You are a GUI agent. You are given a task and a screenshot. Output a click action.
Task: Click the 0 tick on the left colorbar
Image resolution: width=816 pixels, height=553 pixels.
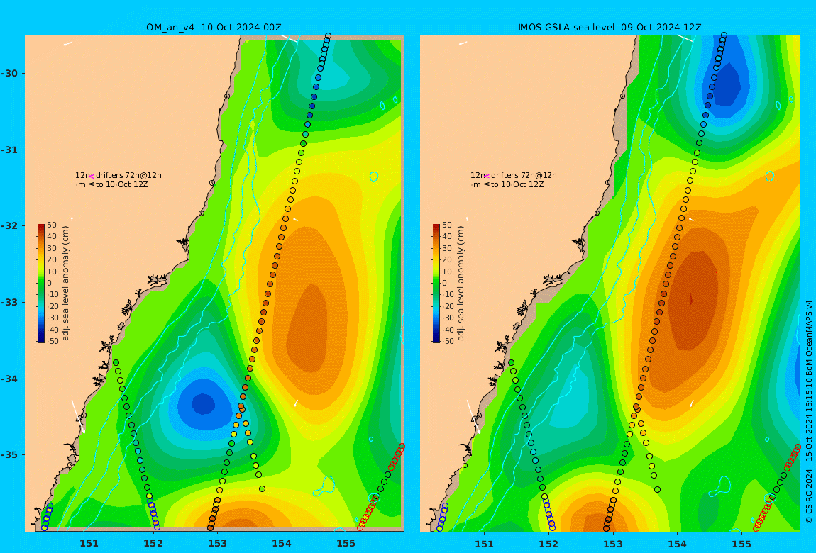coord(50,284)
